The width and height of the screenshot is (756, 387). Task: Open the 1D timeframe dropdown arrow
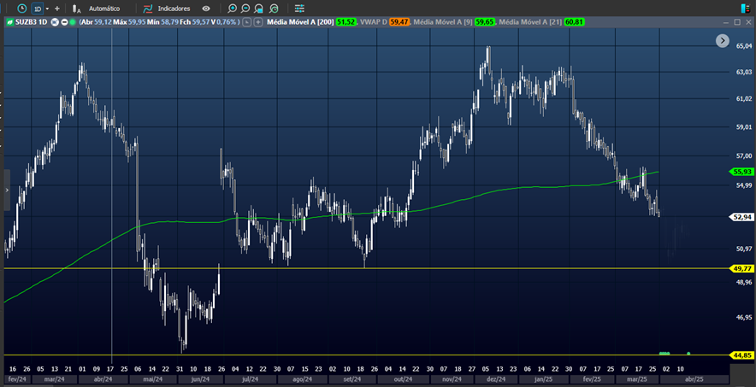pos(47,8)
